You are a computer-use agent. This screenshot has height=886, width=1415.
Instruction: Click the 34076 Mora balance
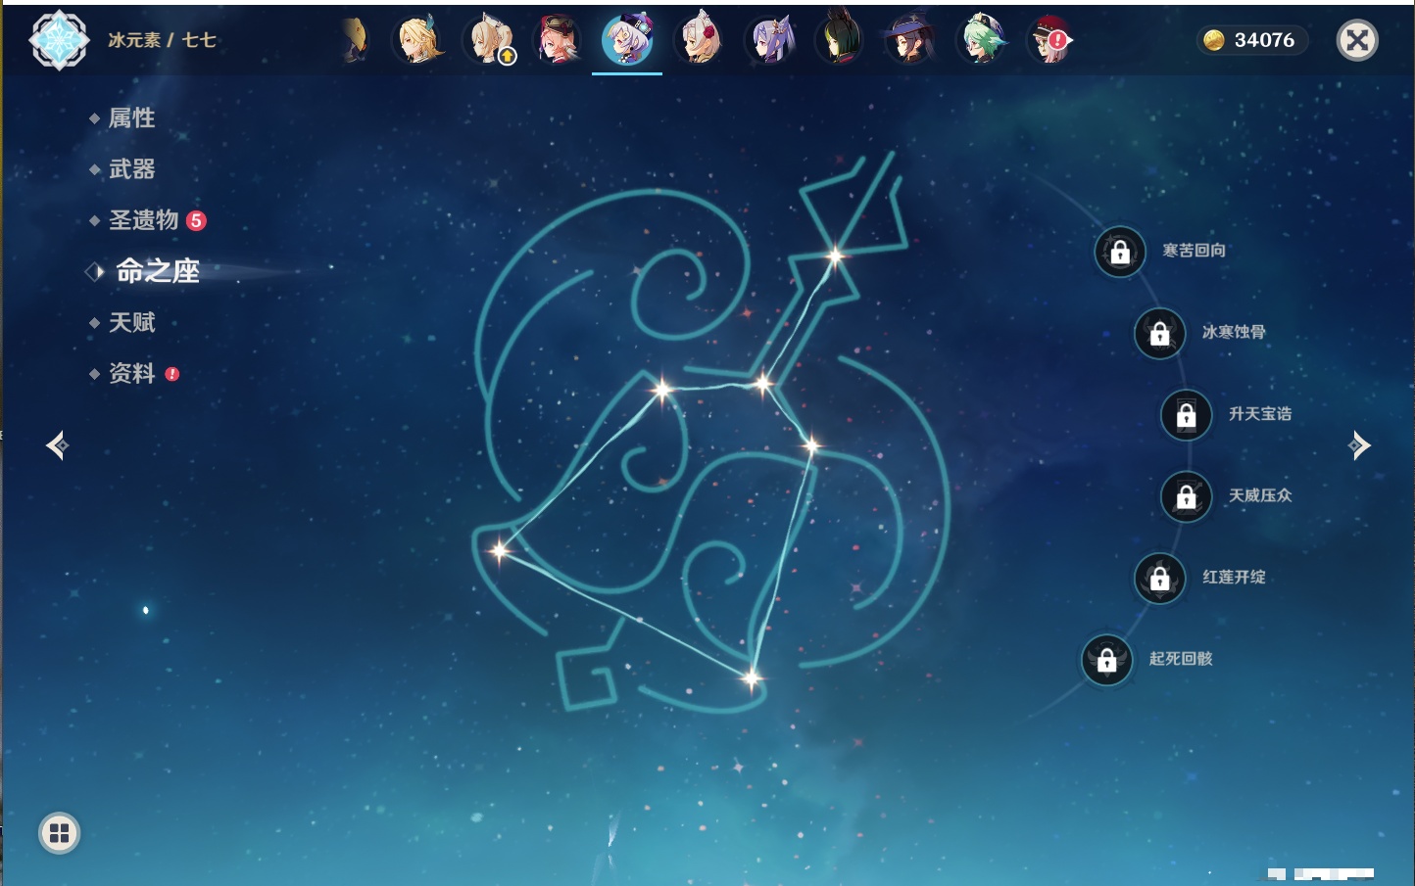[x=1264, y=40]
